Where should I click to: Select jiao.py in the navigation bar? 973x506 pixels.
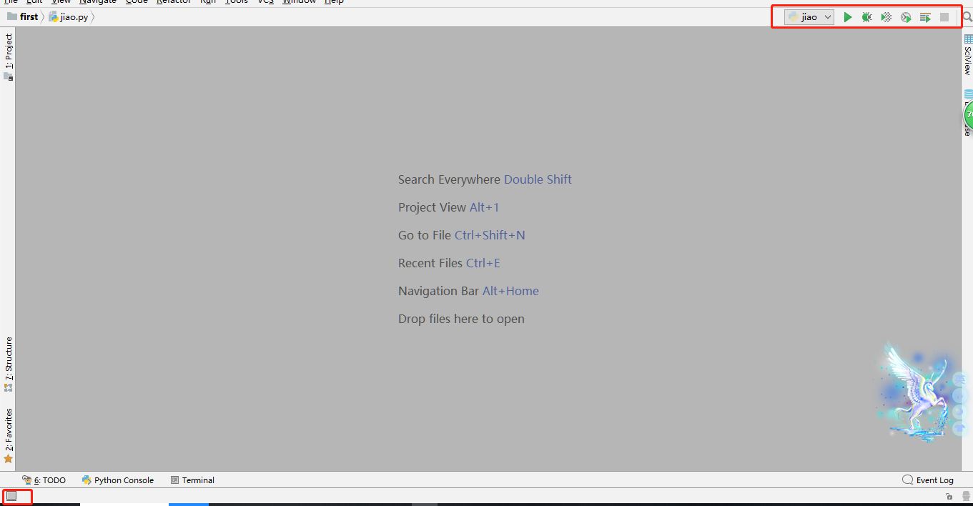(69, 16)
